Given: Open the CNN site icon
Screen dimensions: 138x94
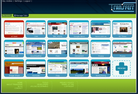Looking at the screenshot, I should [x=36, y=29].
